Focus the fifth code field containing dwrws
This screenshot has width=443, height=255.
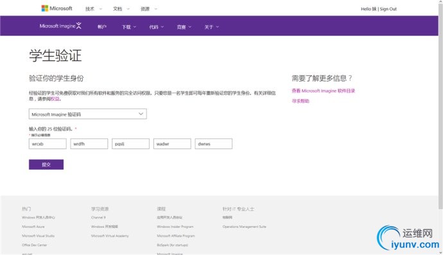click(214, 144)
